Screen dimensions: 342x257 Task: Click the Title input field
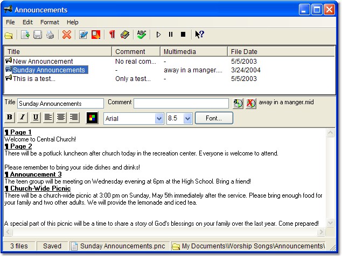coord(60,104)
